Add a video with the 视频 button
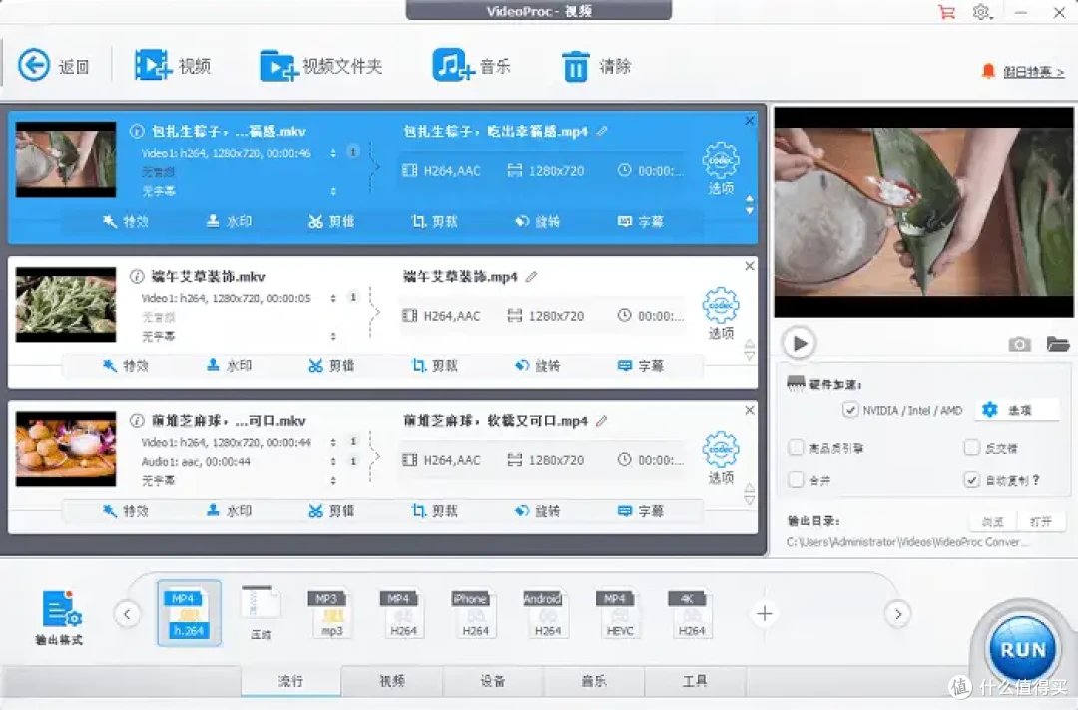1078x710 pixels. tap(172, 65)
